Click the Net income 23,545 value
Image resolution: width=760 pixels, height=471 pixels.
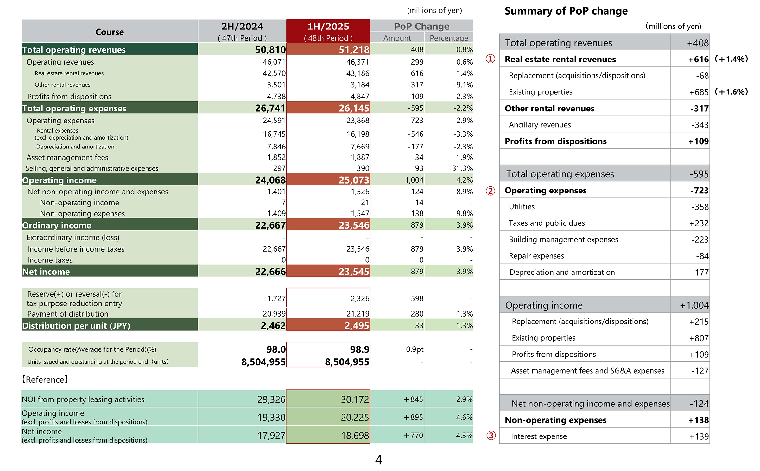[354, 272]
